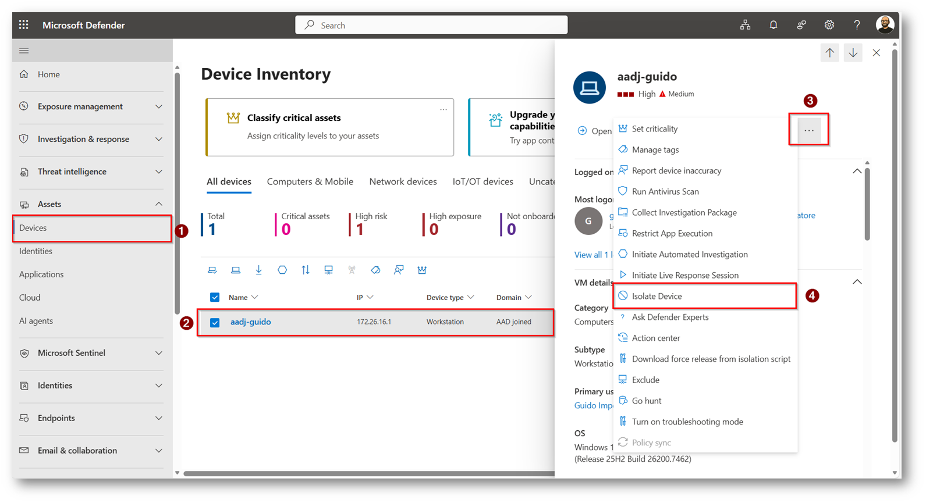Open the aadj-guido device link
Image resolution: width=926 pixels, height=503 pixels.
250,322
